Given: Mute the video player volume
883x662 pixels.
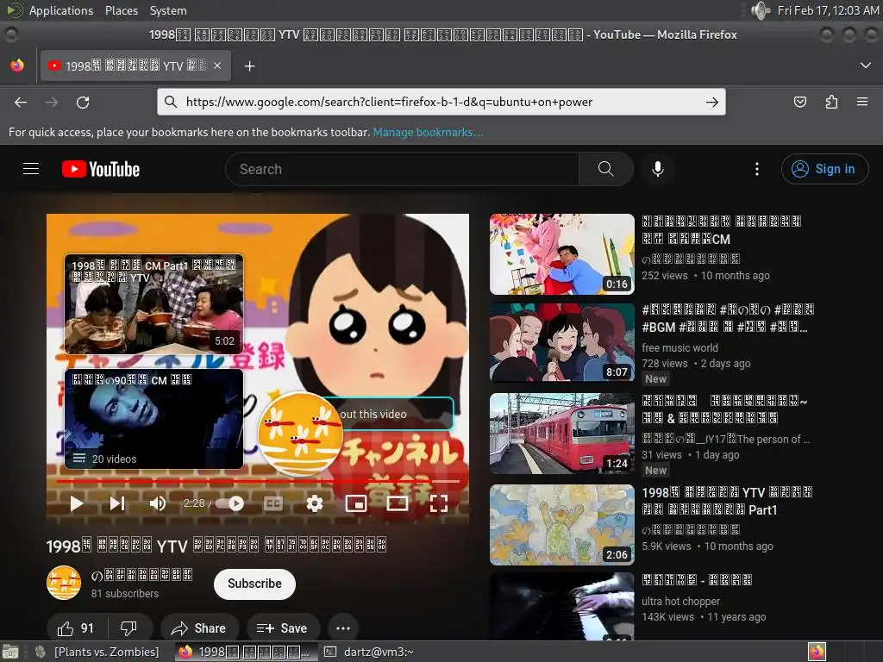Looking at the screenshot, I should [158, 503].
